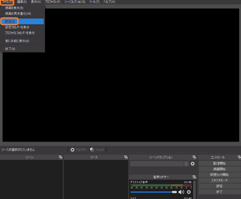This screenshot has height=199, width=241.
Task: Click the 音声ミキサー vertical scrollbar
Action: 194,190
